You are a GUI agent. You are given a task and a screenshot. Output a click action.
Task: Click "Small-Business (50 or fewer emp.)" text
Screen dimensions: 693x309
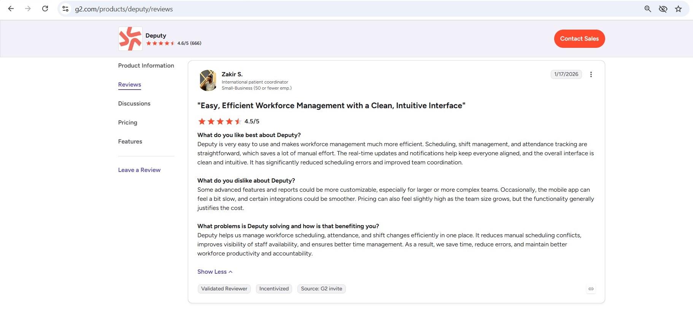[257, 88]
